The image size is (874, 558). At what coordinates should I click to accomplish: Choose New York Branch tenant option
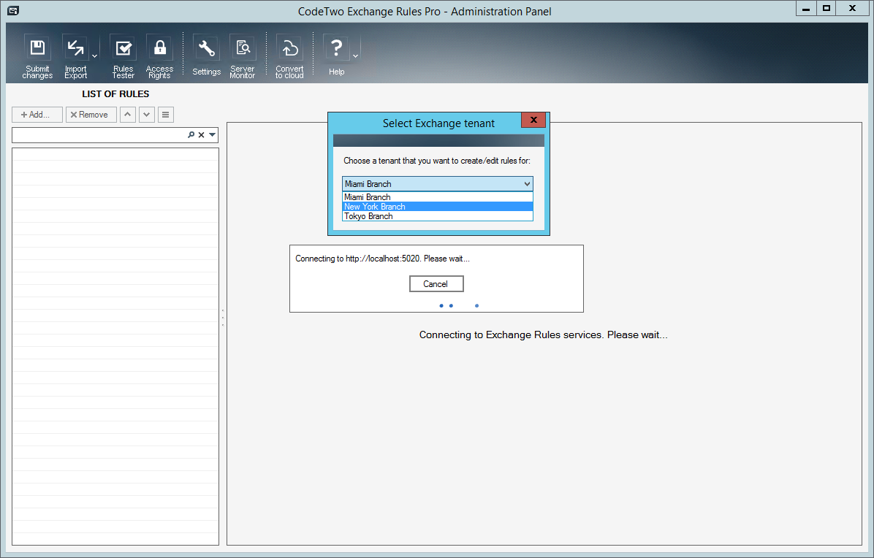438,207
